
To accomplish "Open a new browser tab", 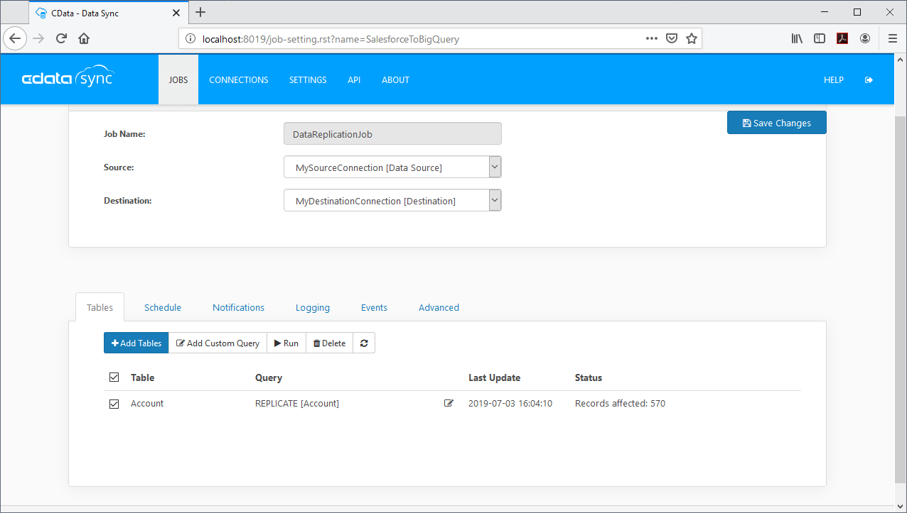I will point(200,12).
